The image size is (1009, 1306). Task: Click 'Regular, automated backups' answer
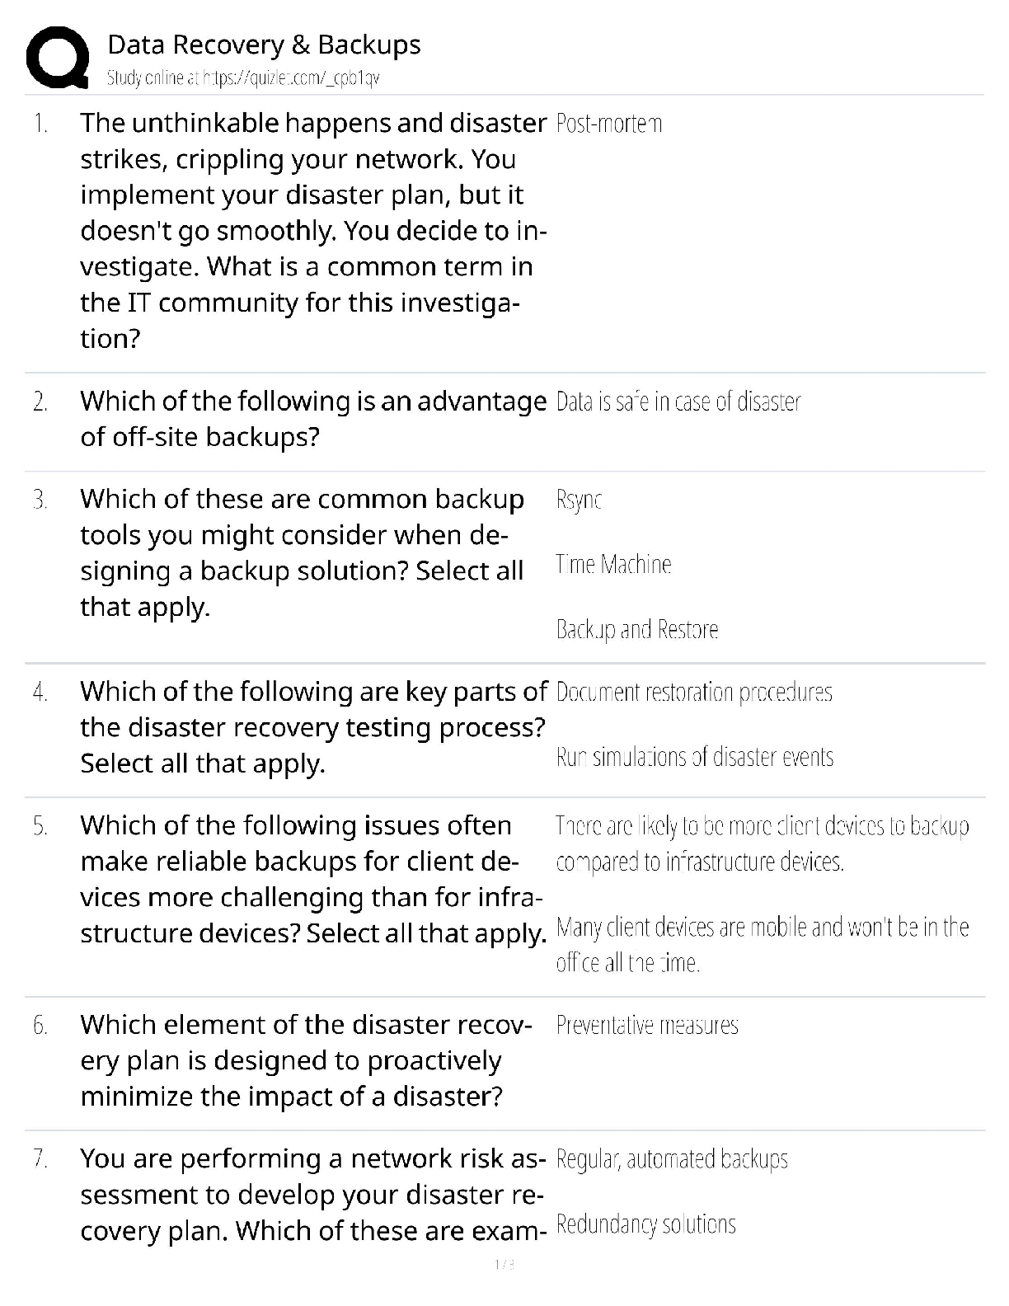[671, 1159]
